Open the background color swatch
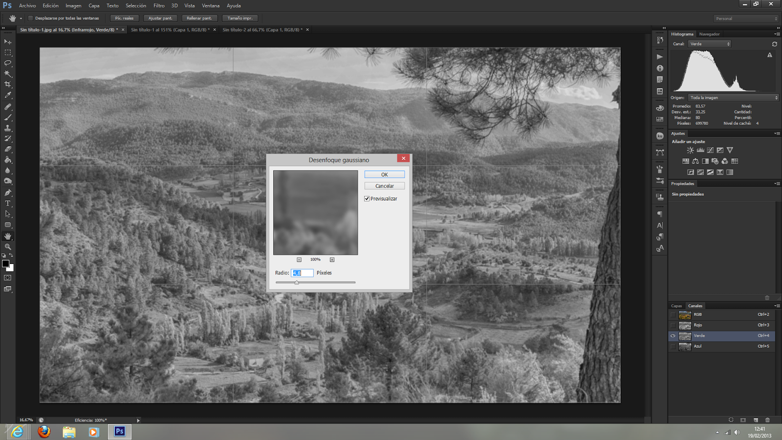The height and width of the screenshot is (440, 782). (11, 268)
